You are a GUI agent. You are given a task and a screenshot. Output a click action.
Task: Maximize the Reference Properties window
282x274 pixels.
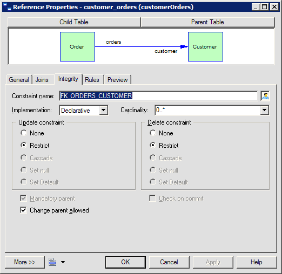tap(265, 7)
